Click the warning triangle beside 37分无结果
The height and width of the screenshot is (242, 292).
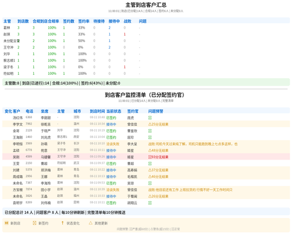[150, 170]
